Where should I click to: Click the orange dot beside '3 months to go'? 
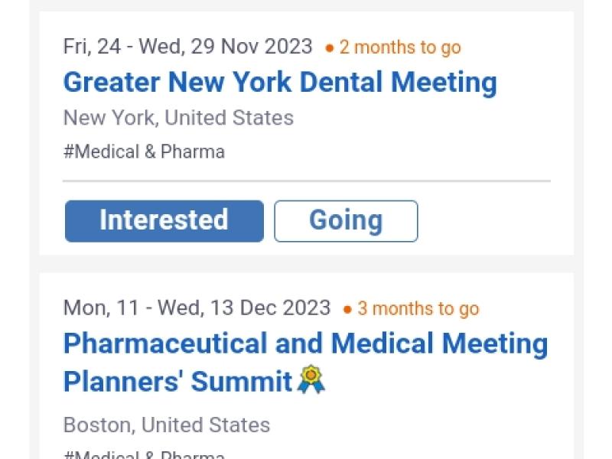tap(347, 309)
